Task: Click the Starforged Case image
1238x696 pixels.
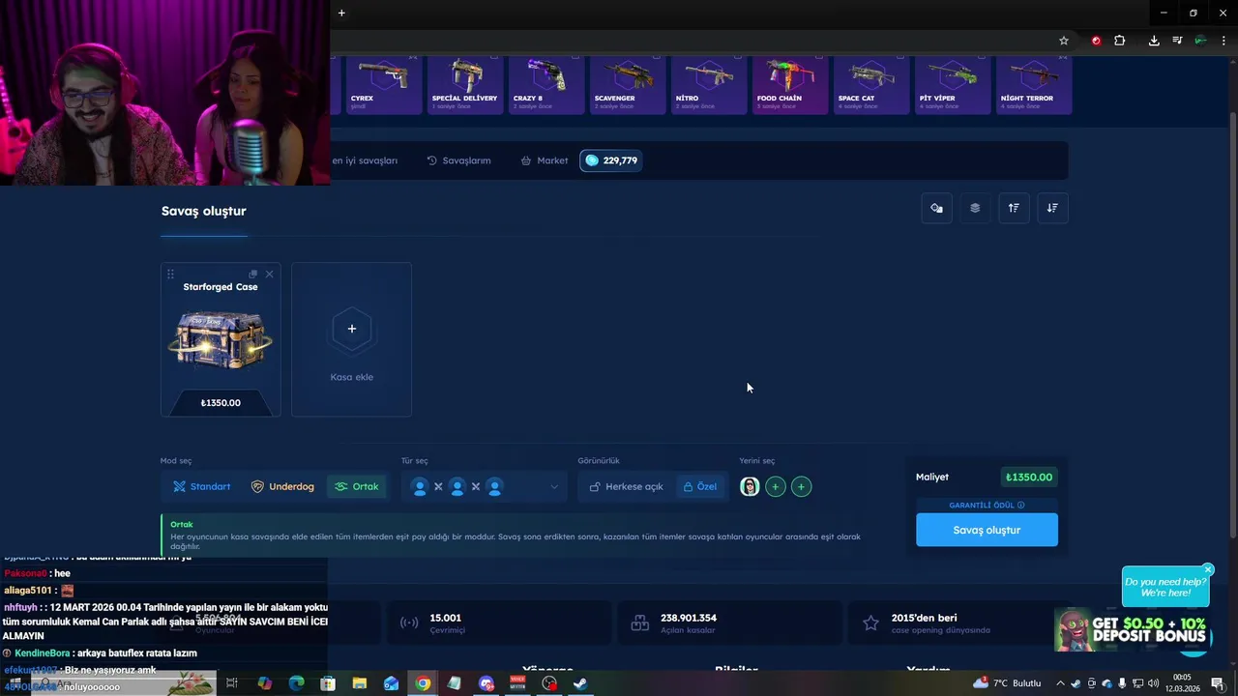Action: click(x=221, y=340)
